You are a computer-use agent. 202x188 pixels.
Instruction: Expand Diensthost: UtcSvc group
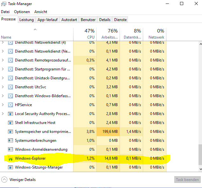[x=3, y=87]
